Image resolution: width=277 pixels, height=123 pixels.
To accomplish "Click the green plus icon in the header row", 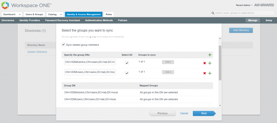I will coord(210,55).
